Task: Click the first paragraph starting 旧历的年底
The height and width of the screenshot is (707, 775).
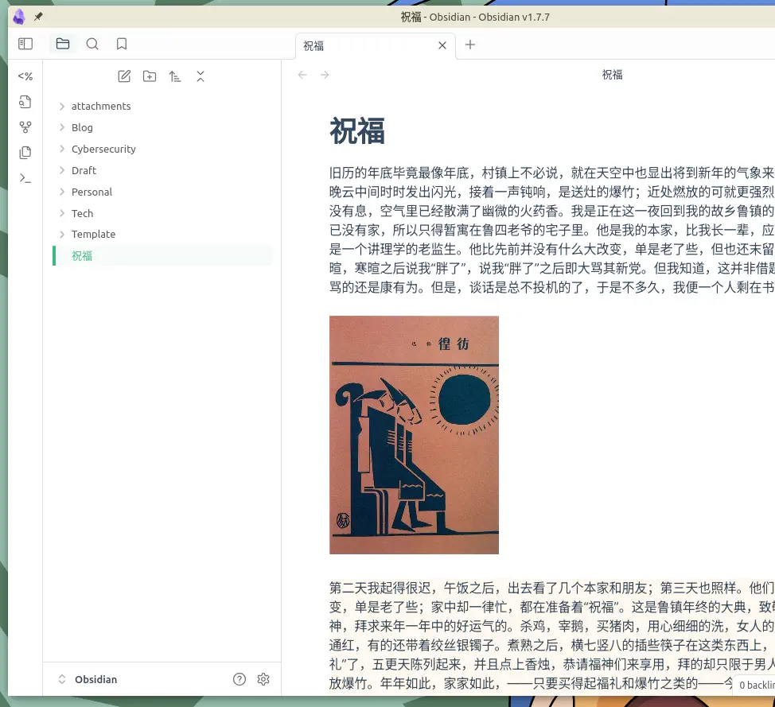Action: [551, 230]
